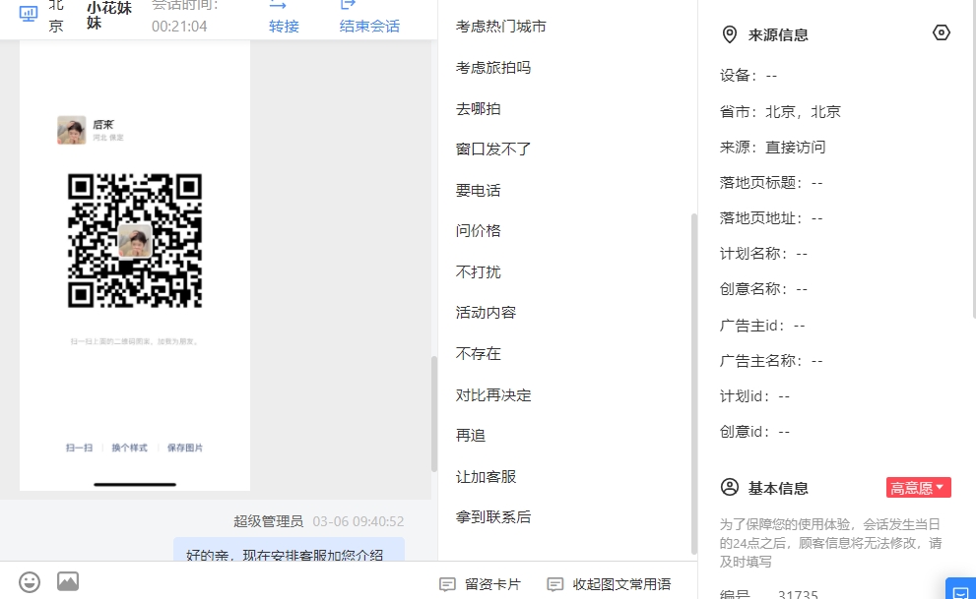Click the session timer 00:21:04
This screenshot has width=976, height=599.
[x=179, y=27]
